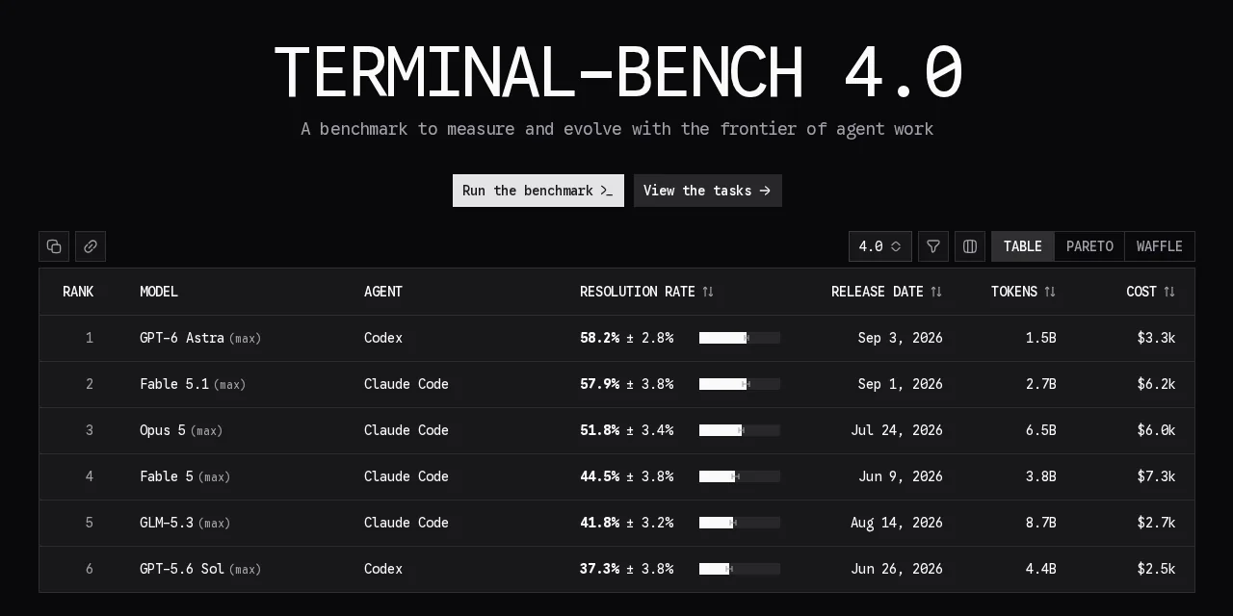Sort by Tokens arrows icon
1233x616 pixels.
point(1050,292)
